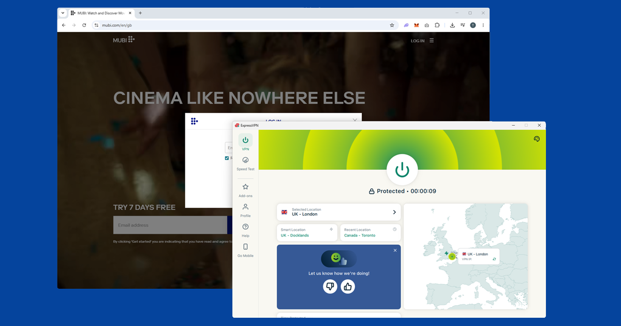Open Chrome downloads
Image resolution: width=621 pixels, height=326 pixels.
(x=452, y=25)
